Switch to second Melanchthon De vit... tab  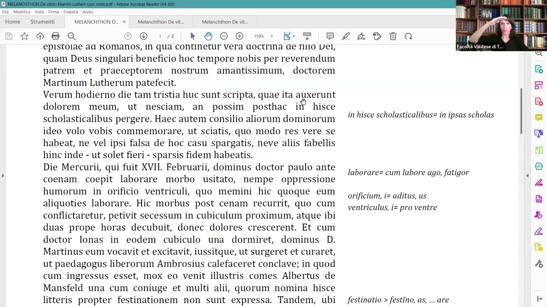point(161,22)
